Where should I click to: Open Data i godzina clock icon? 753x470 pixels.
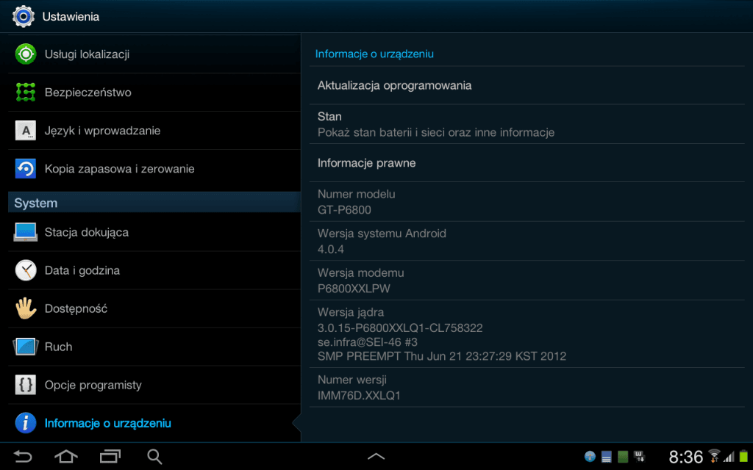coord(26,270)
